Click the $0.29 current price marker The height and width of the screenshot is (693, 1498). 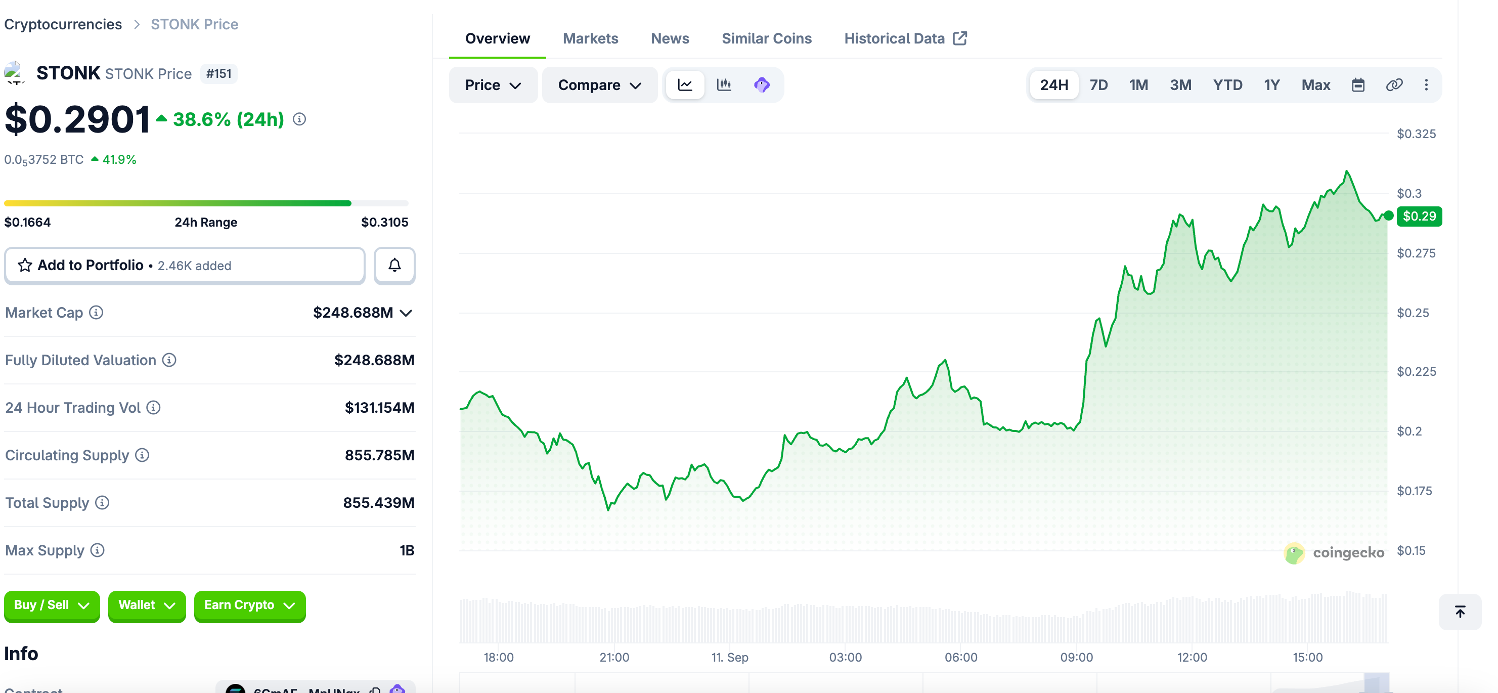coord(1419,216)
